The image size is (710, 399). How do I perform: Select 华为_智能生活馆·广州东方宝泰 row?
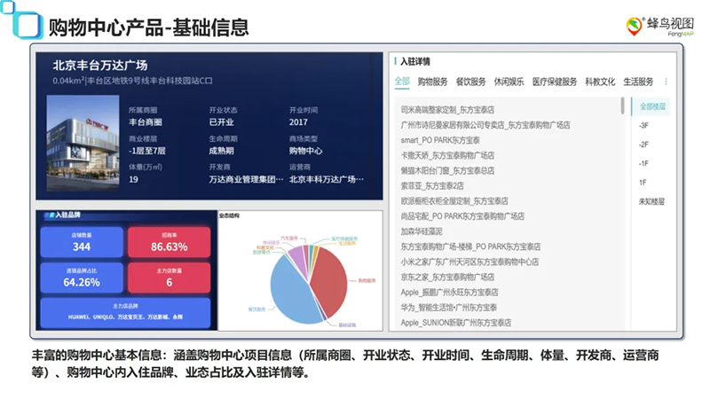[449, 308]
